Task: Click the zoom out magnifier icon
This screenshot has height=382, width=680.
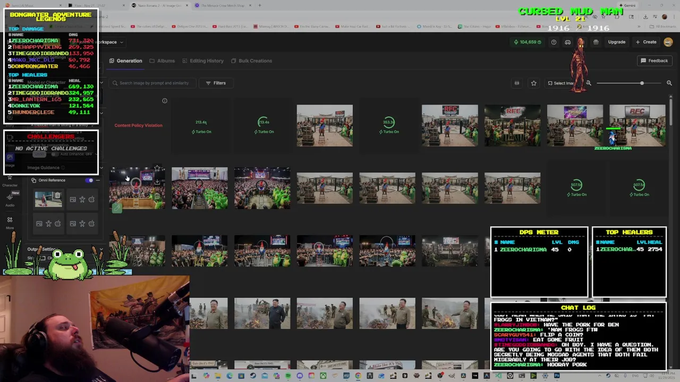Action: tap(588, 83)
